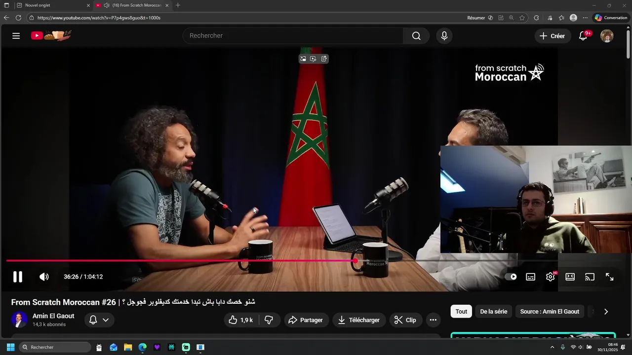Image resolution: width=632 pixels, height=355 pixels.
Task: Enter full screen mode
Action: [610, 277]
